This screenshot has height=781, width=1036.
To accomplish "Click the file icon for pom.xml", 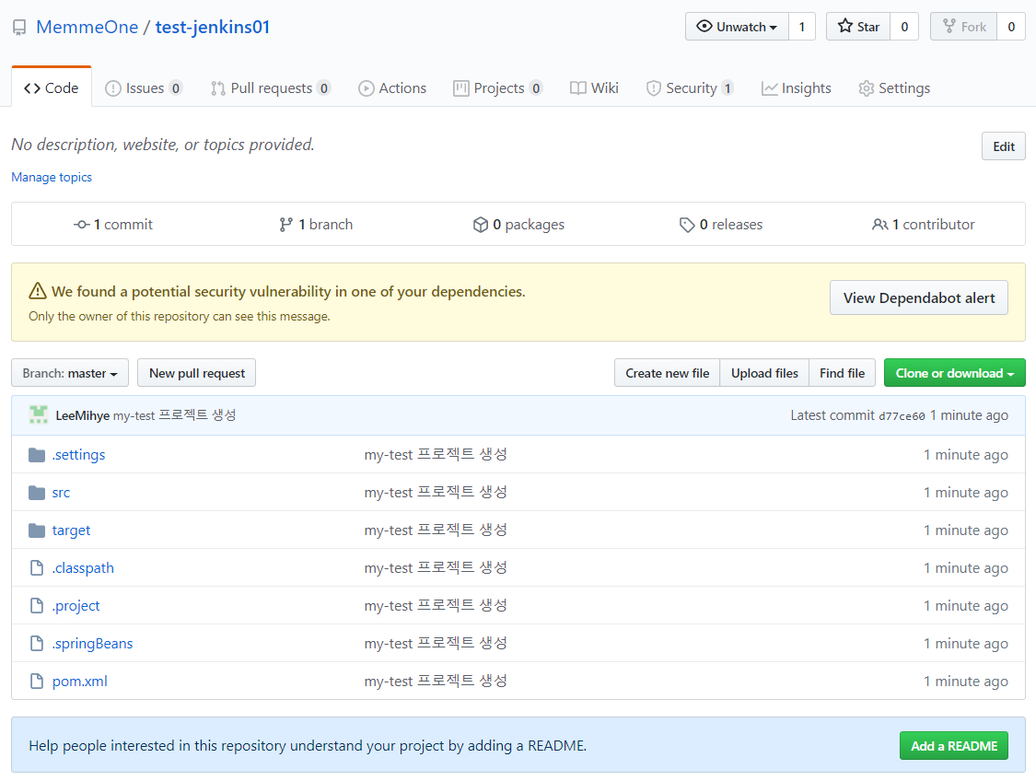I will [x=37, y=681].
